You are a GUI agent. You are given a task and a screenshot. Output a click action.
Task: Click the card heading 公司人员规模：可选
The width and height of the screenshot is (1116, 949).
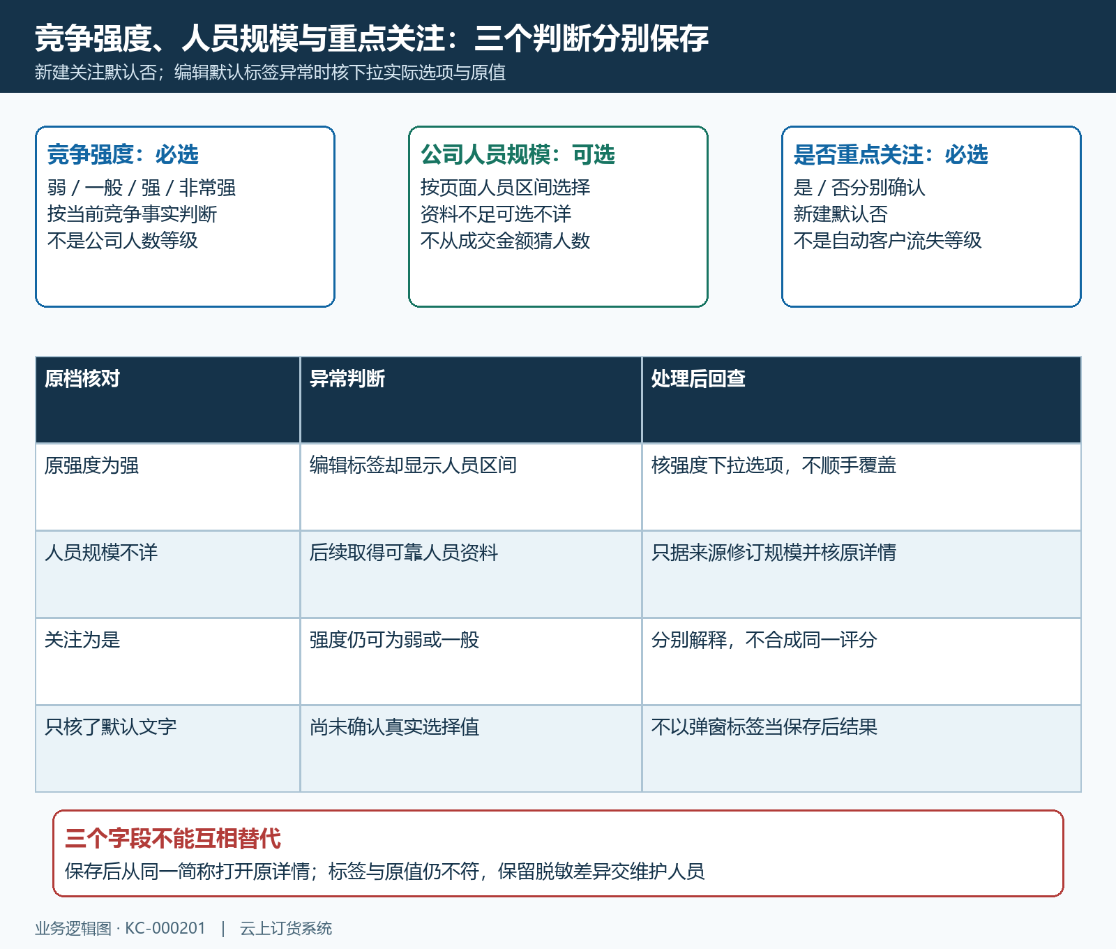[x=518, y=154]
